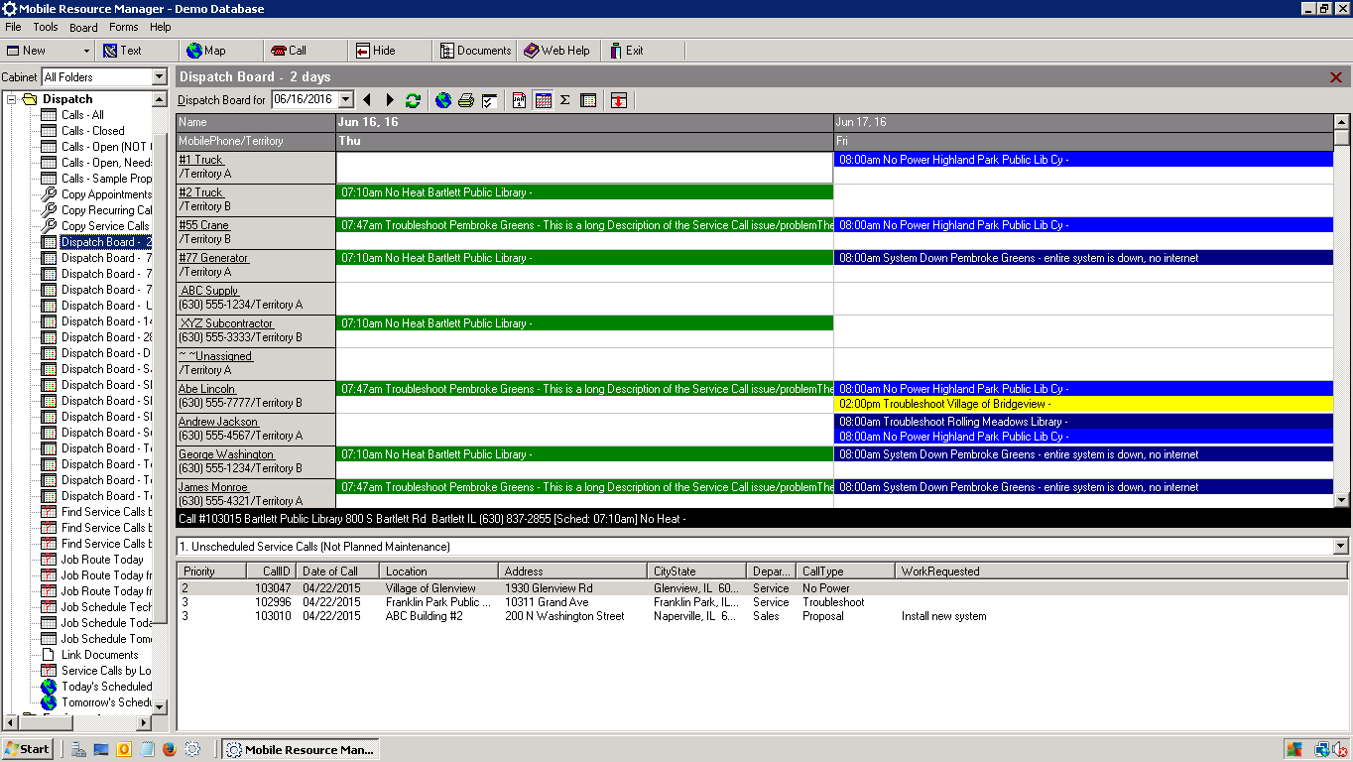Image resolution: width=1353 pixels, height=762 pixels.
Task: Collapse the Dispatch tree folder
Action: tap(12, 99)
